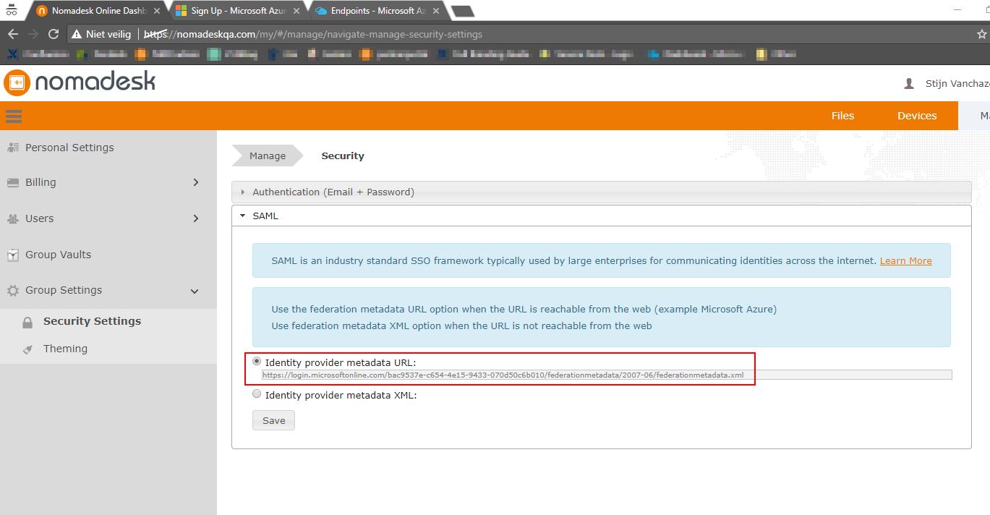Click the Nomadesk logo
990x515 pixels.
tap(80, 82)
